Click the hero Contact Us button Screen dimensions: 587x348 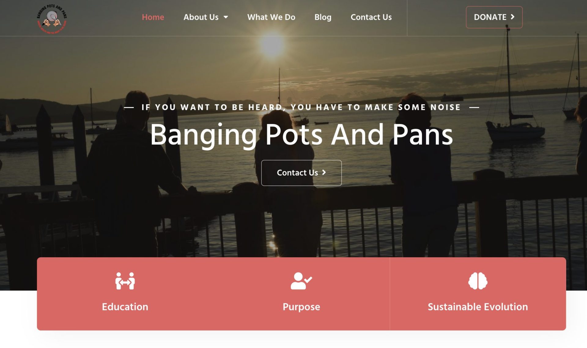coord(301,173)
